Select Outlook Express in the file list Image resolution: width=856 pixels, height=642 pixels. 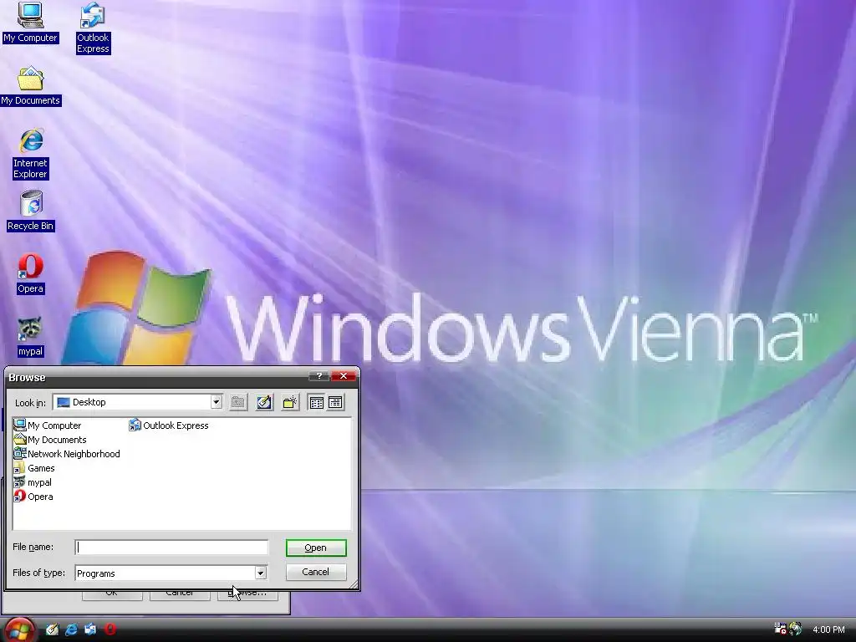point(169,425)
